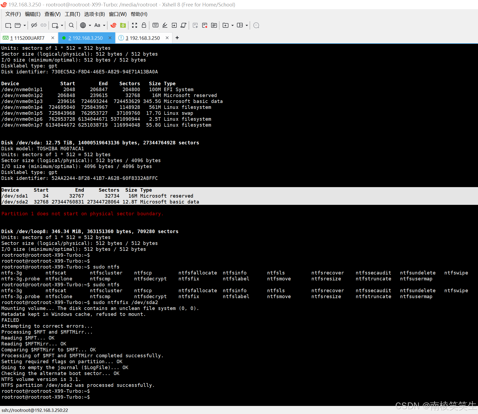Click the file transfer arrow icon
The height and width of the screenshot is (414, 478).
[174, 25]
